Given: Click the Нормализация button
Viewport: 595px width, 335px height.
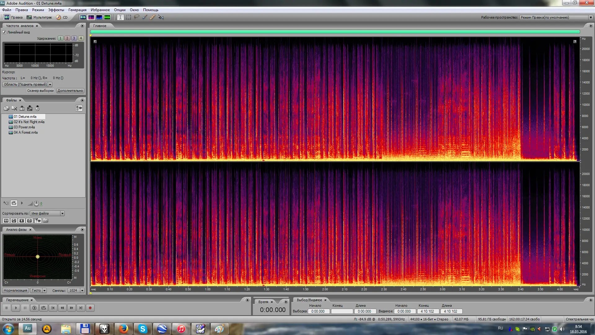Looking at the screenshot, I should [x=15, y=291].
